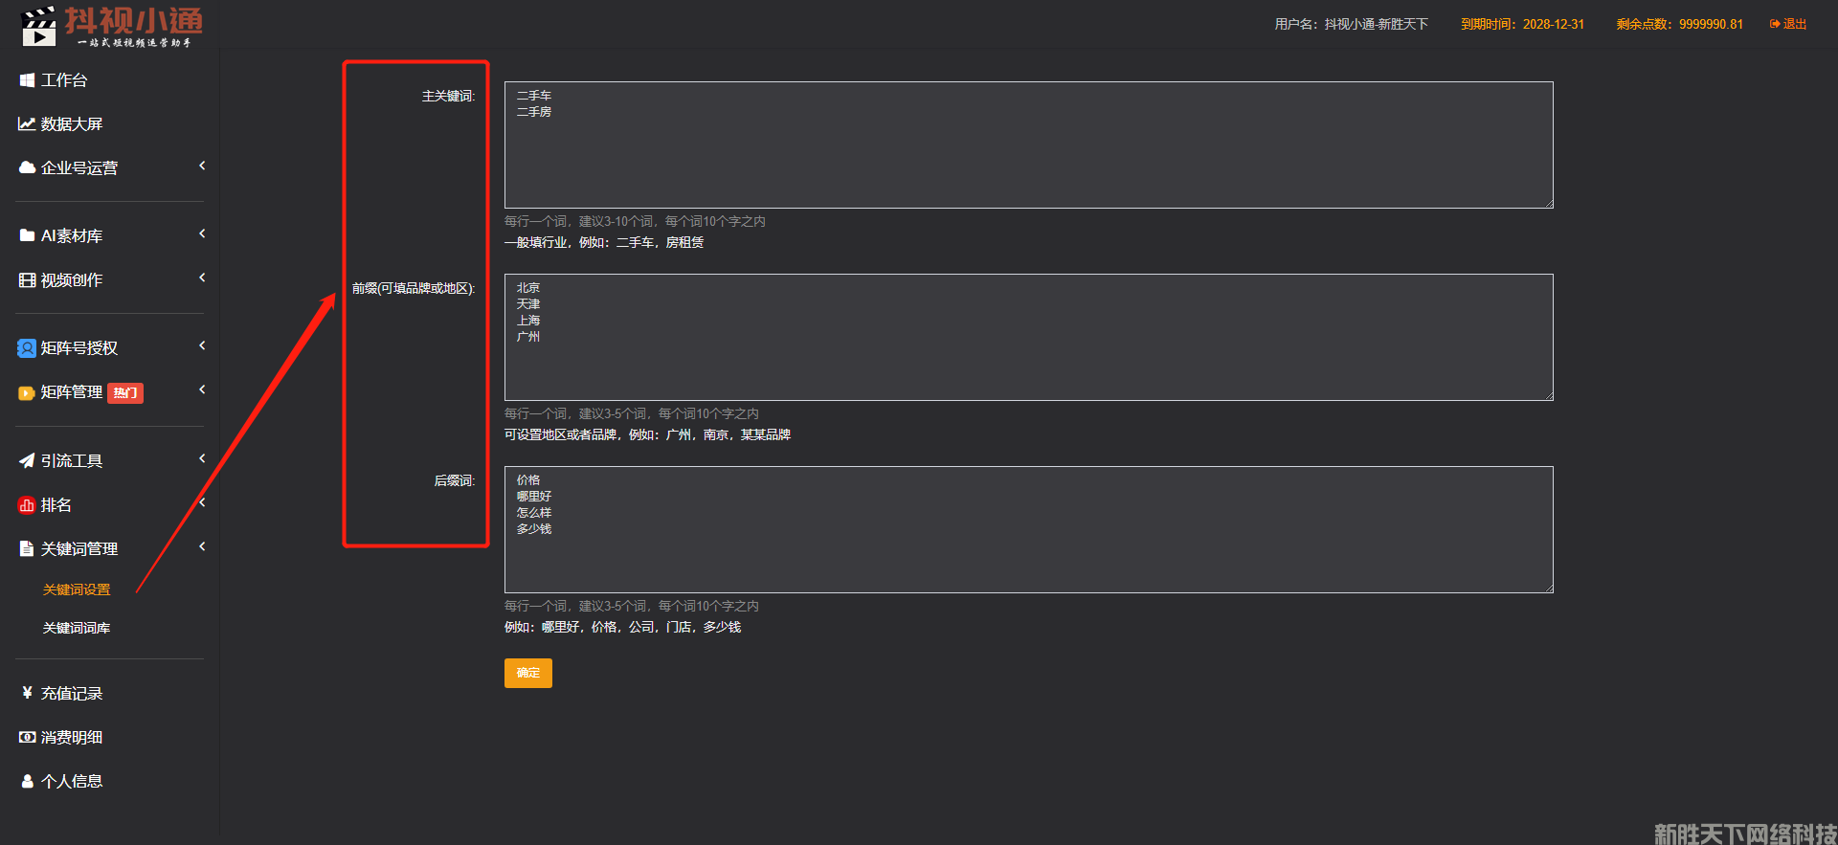This screenshot has height=845, width=1838.
Task: Open 数据大屏 menu item
Action: pos(72,124)
